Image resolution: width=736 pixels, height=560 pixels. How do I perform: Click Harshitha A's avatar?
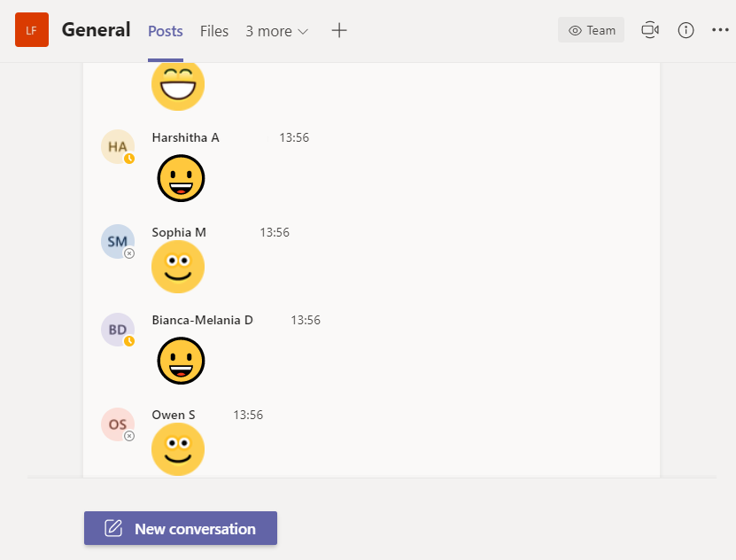click(x=118, y=146)
